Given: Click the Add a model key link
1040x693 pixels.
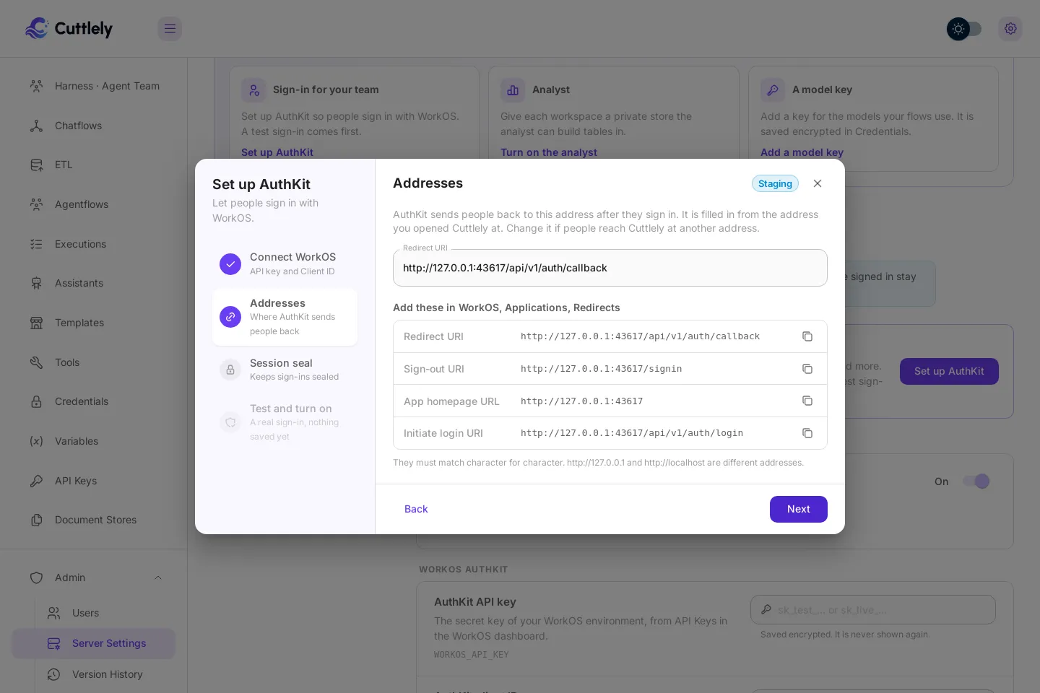Looking at the screenshot, I should click(802, 152).
